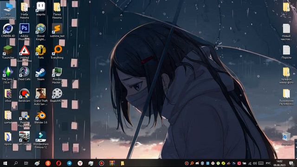Viewport: 297px width, 167px height.
Task: Switch the РУС input language indicator
Action: point(268,163)
